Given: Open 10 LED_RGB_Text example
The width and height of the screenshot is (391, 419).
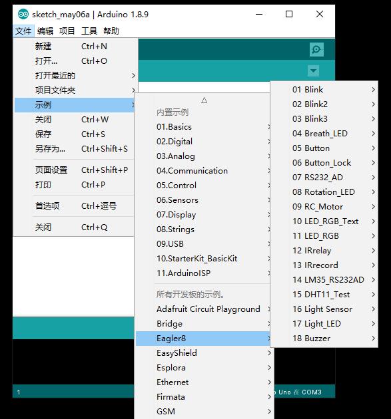Looking at the screenshot, I should (x=324, y=221).
